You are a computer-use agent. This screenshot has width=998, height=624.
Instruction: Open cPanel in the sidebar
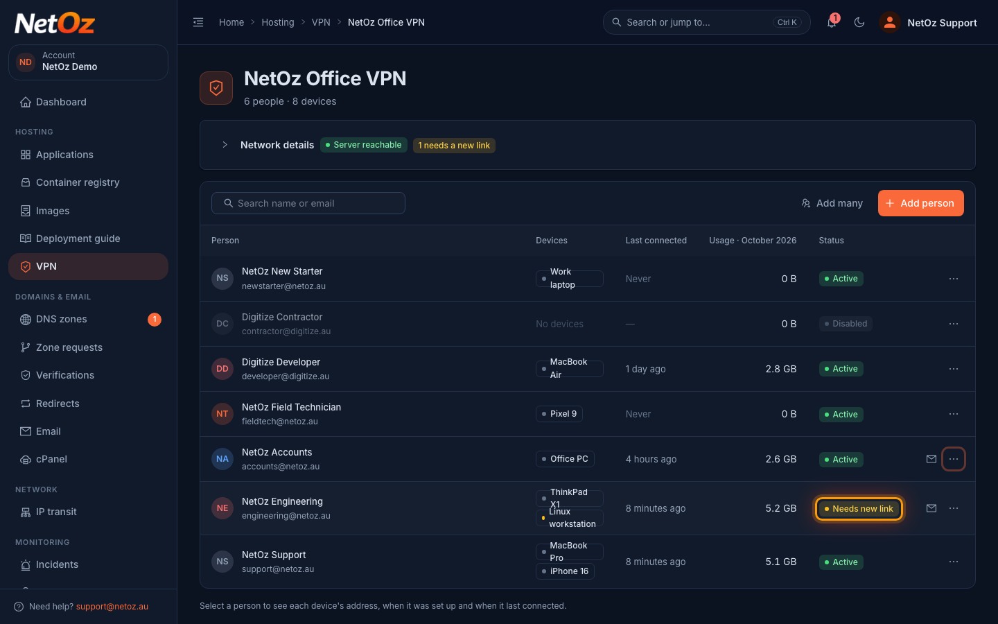coord(88,459)
